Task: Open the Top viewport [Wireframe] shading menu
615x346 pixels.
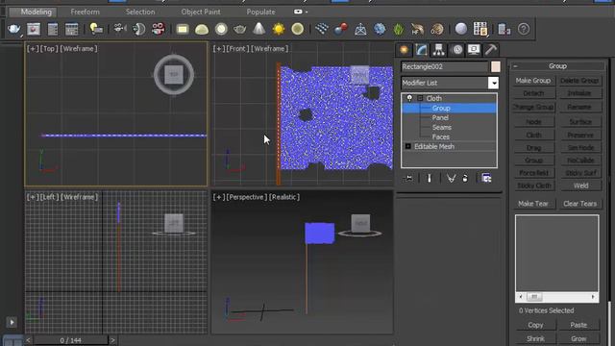Action: (79, 49)
